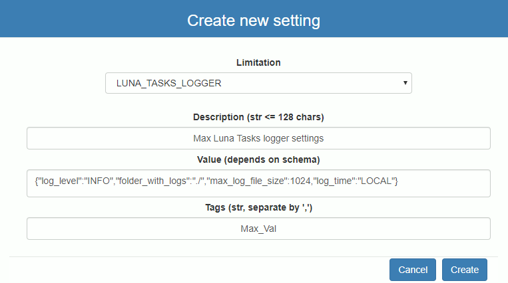508x283 pixels.
Task: Place cursor on "LOCAL" in Value field
Action: 378,181
